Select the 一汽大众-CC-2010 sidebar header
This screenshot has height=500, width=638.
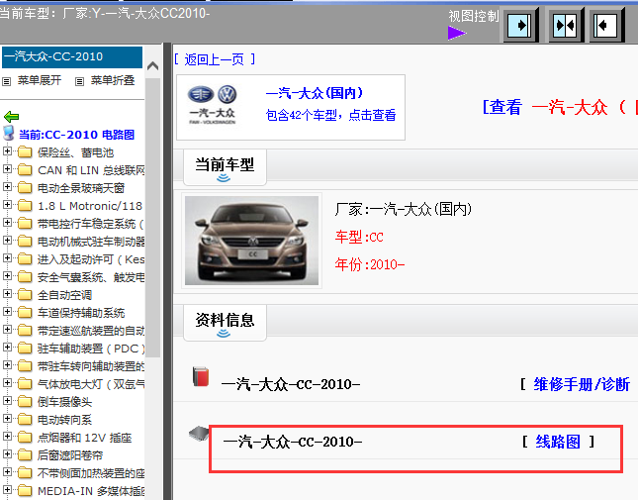point(72,57)
